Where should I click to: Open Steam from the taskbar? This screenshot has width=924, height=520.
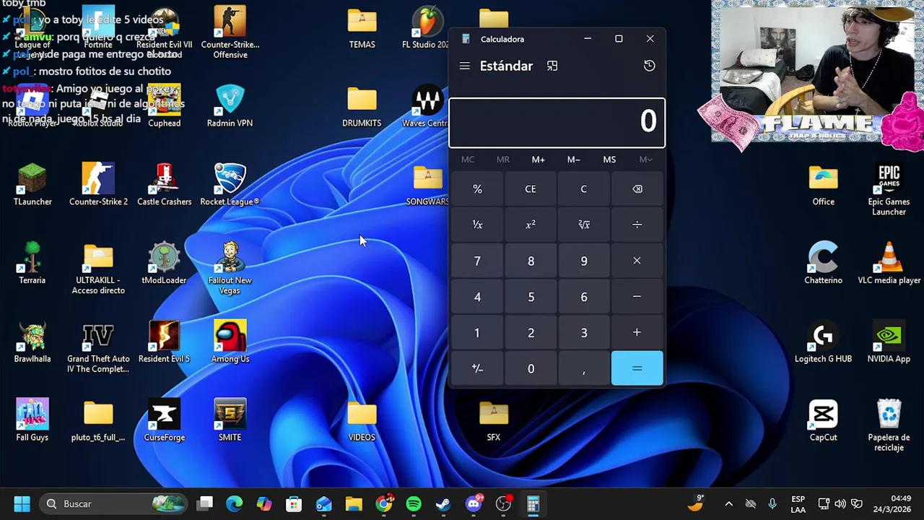pyautogui.click(x=443, y=503)
